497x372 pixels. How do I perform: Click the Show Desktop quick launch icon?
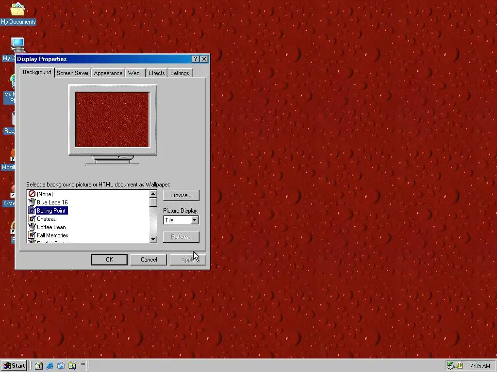39,366
